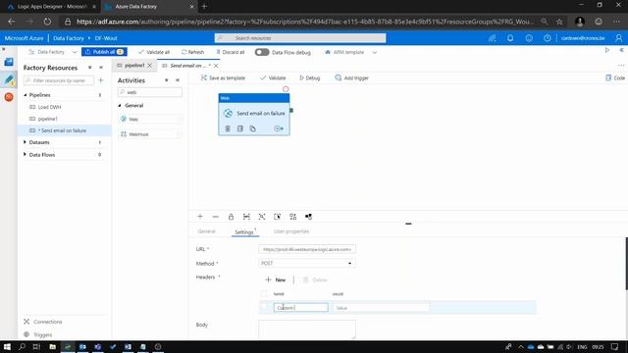Expand the Activities filter arrow
This screenshot has height=353, width=628.
click(x=166, y=80)
